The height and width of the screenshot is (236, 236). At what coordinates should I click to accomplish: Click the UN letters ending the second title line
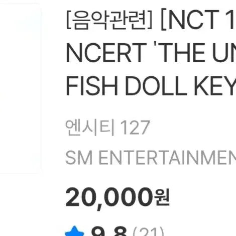click(224, 53)
